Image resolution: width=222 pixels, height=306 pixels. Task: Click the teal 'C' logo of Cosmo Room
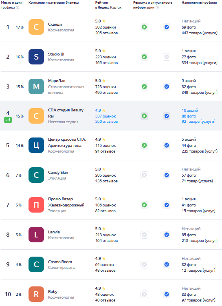coord(36,264)
